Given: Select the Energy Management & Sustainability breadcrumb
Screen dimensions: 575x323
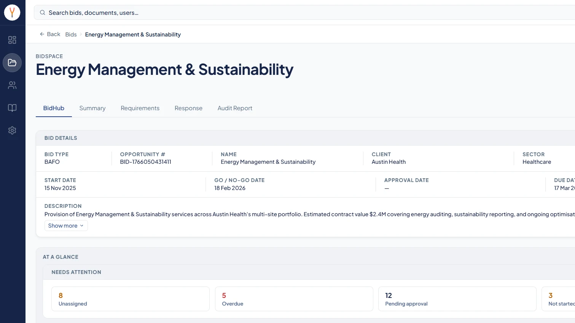Looking at the screenshot, I should [x=133, y=35].
